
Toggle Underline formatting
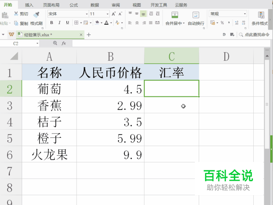[67, 23]
